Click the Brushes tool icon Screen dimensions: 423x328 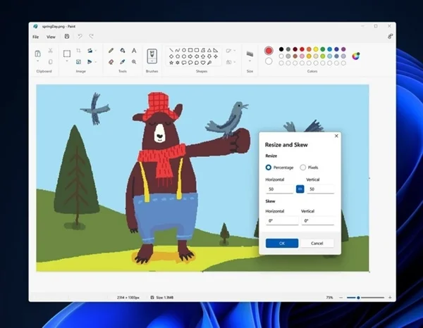point(152,55)
